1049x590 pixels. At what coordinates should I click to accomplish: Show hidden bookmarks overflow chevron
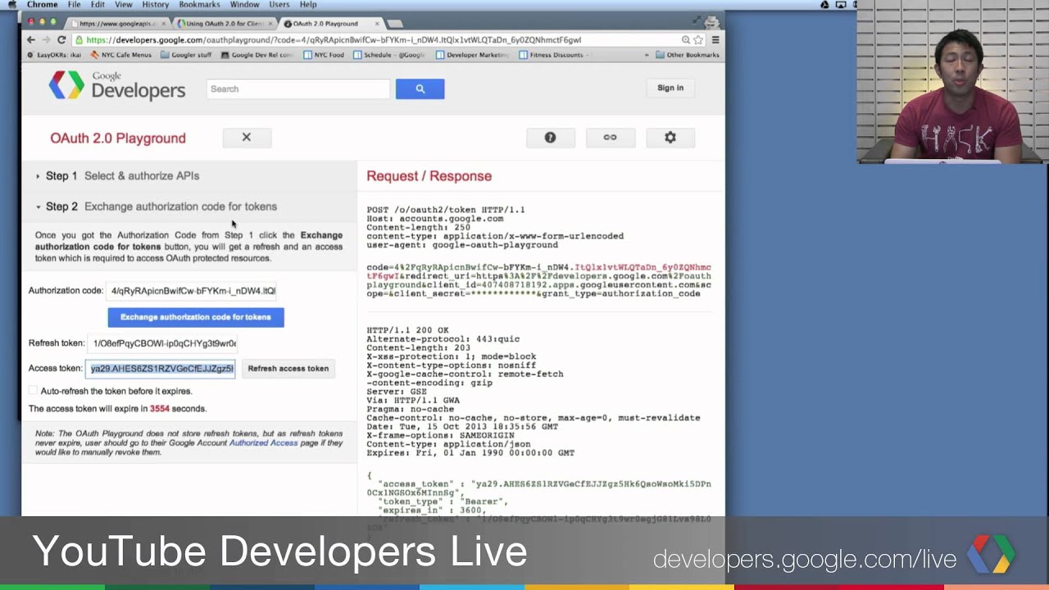click(x=645, y=55)
